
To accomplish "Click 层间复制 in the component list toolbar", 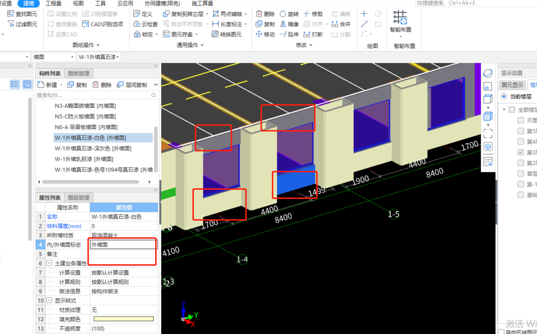I will [x=132, y=85].
